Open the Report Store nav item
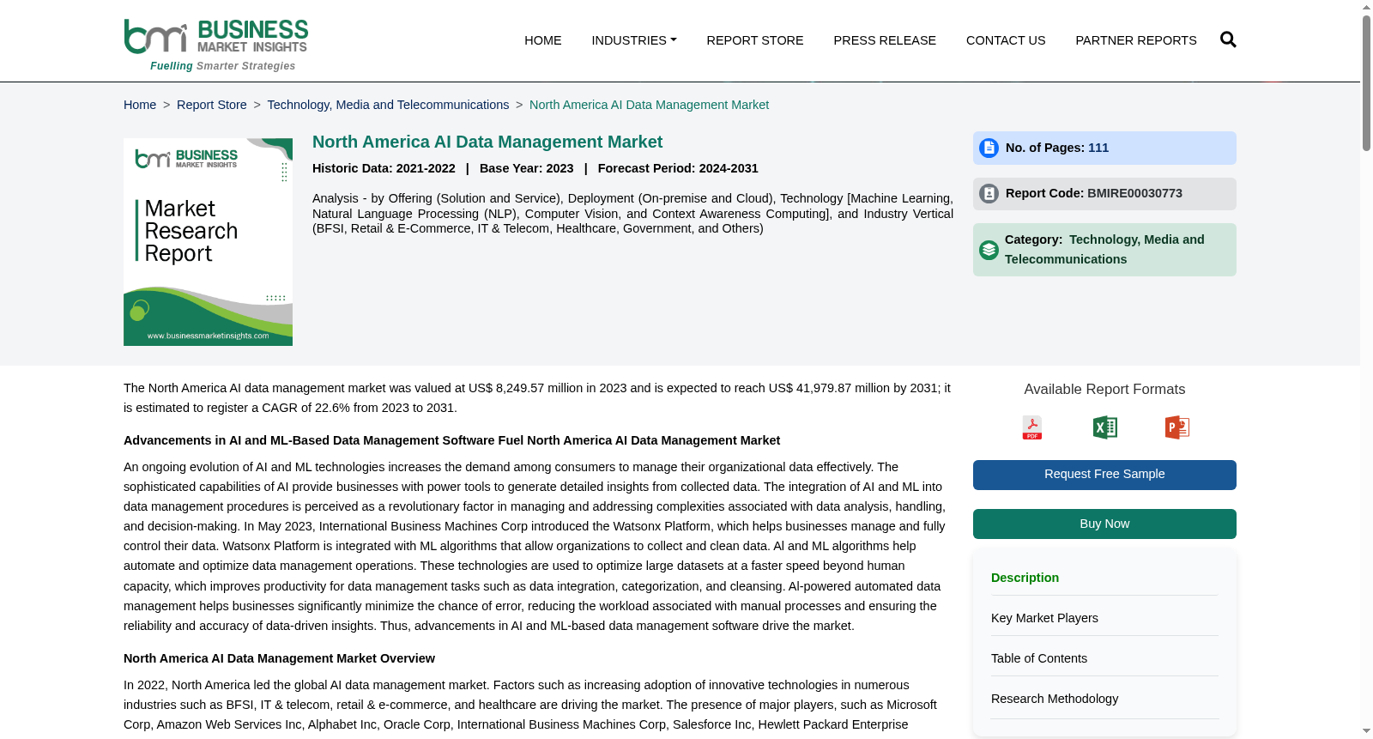The height and width of the screenshot is (739, 1373). point(755,40)
